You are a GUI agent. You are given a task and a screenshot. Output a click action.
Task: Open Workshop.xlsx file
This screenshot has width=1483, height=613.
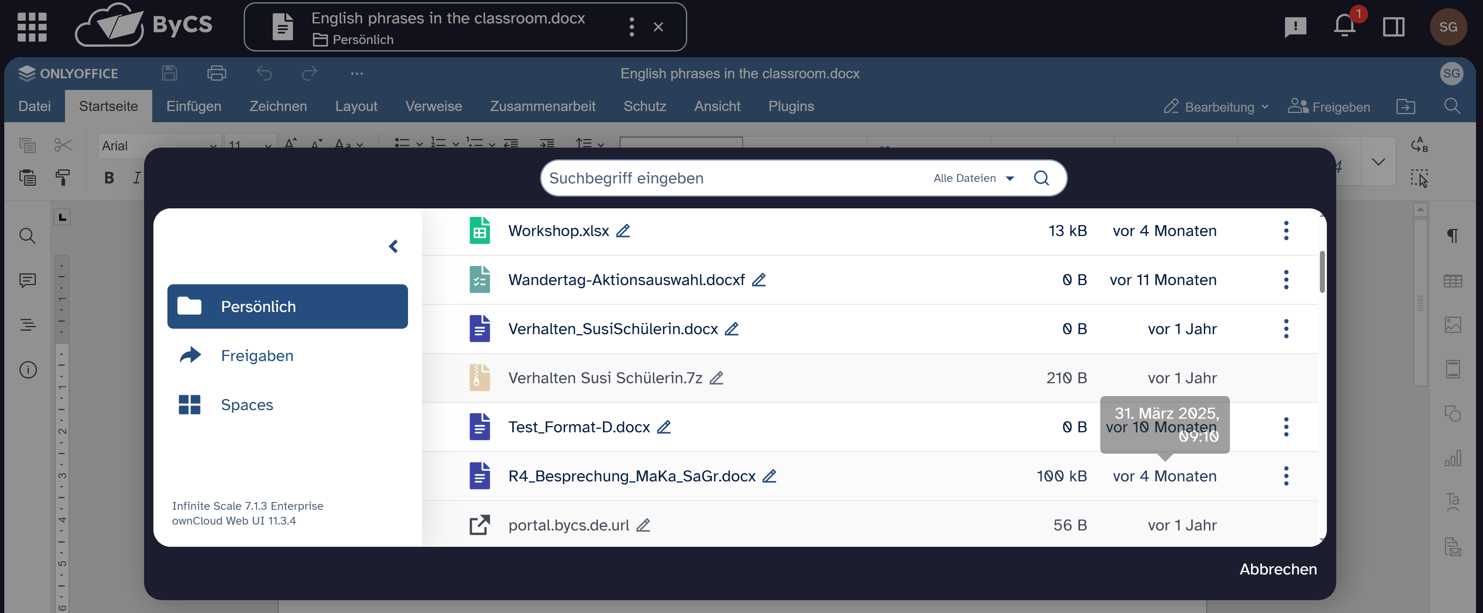pos(558,231)
